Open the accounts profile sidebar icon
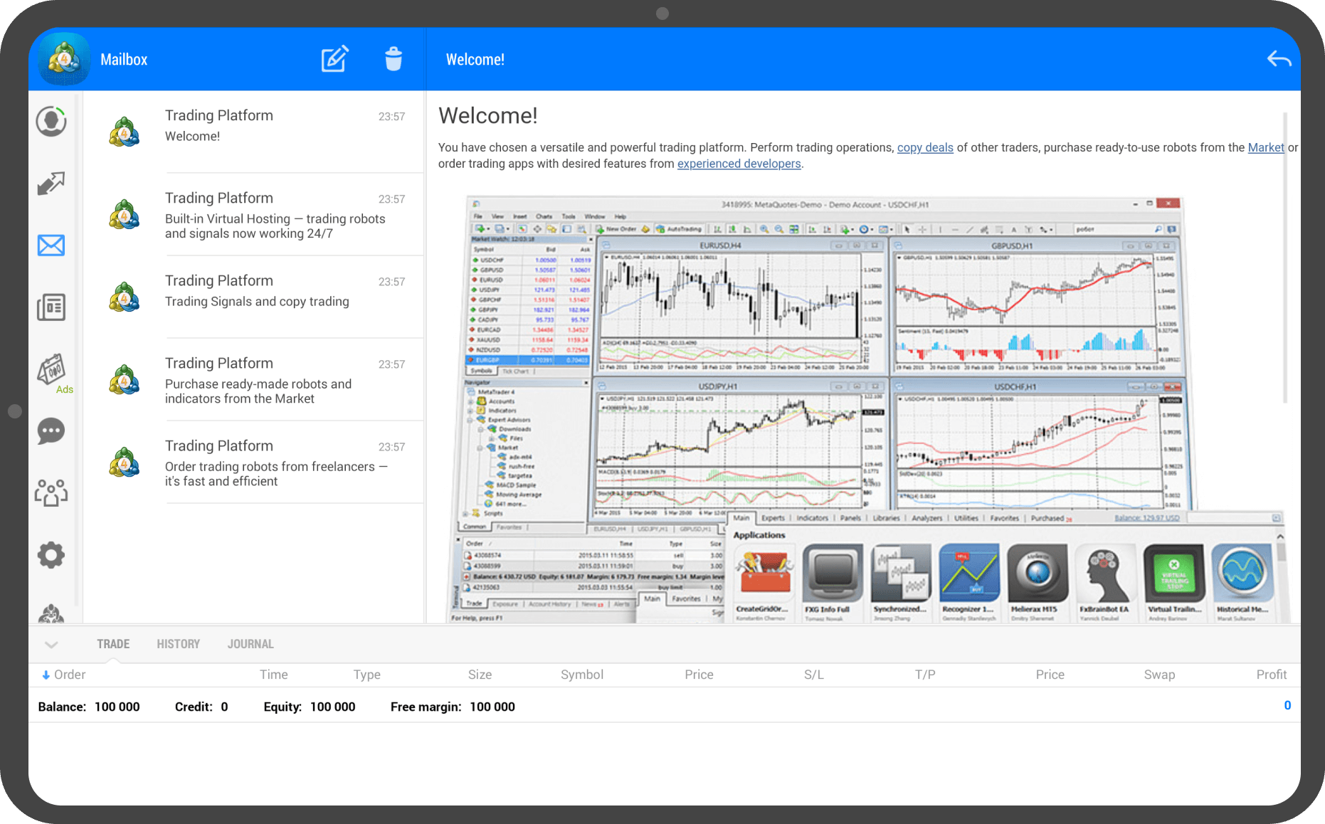The image size is (1325, 824). pos(51,122)
